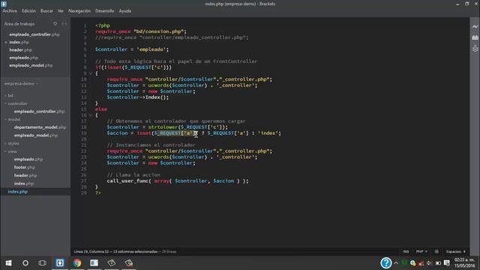Click line number 19 in gutter
Image resolution: width=480 pixels, height=270 pixels.
pyautogui.click(x=84, y=133)
